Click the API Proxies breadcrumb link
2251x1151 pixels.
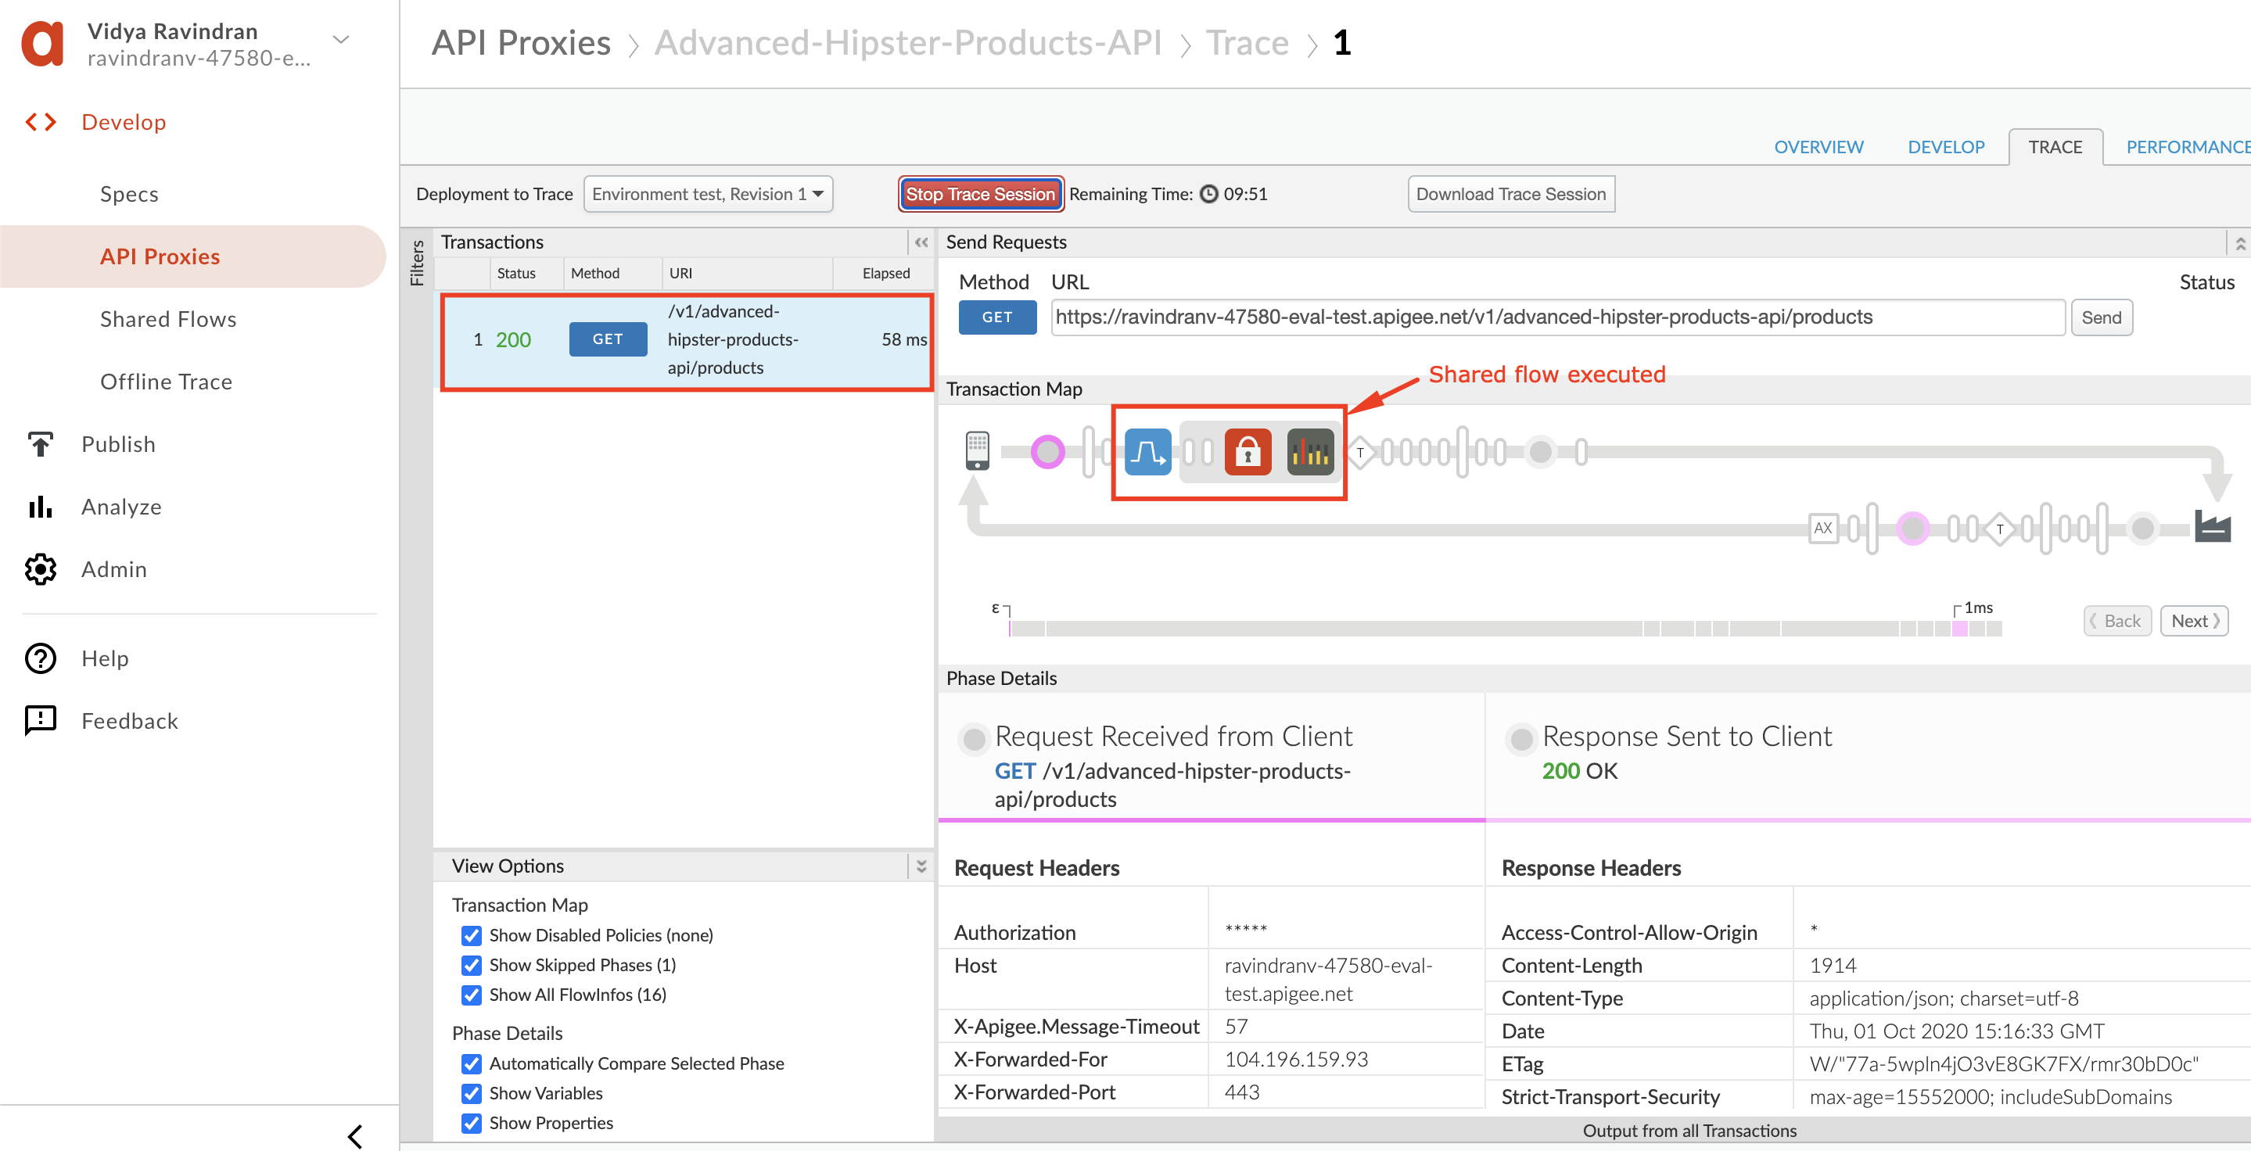[x=522, y=43]
